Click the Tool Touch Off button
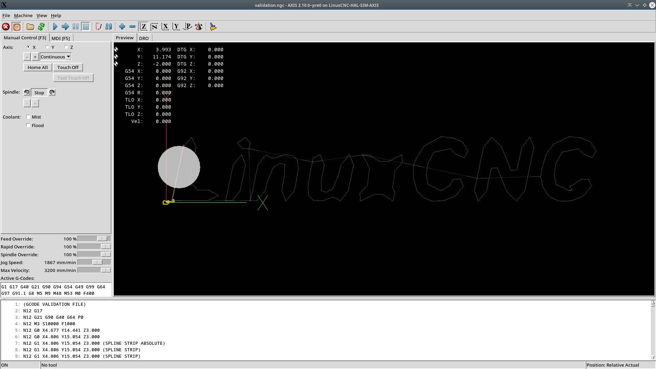Screen dimensions: 656x369 73,78
